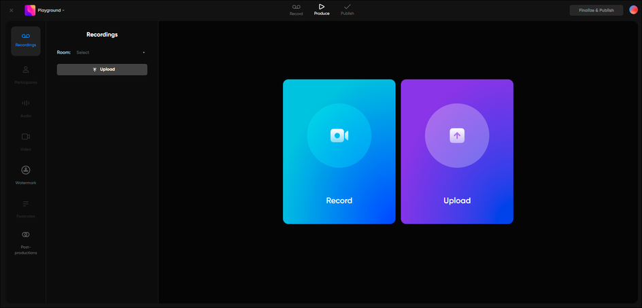Open the Footnotes panel

coord(25,209)
